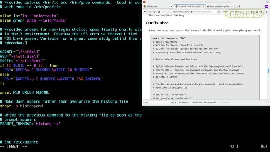270x152 pixels.
Task: Toggle Match Case in find bar
Action: click(197, 102)
